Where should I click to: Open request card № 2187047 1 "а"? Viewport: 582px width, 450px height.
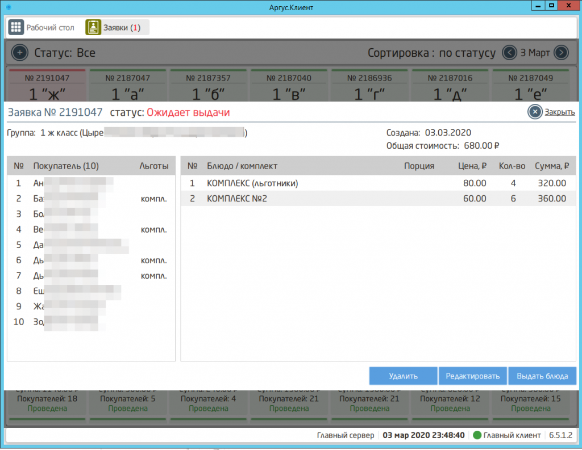click(127, 87)
